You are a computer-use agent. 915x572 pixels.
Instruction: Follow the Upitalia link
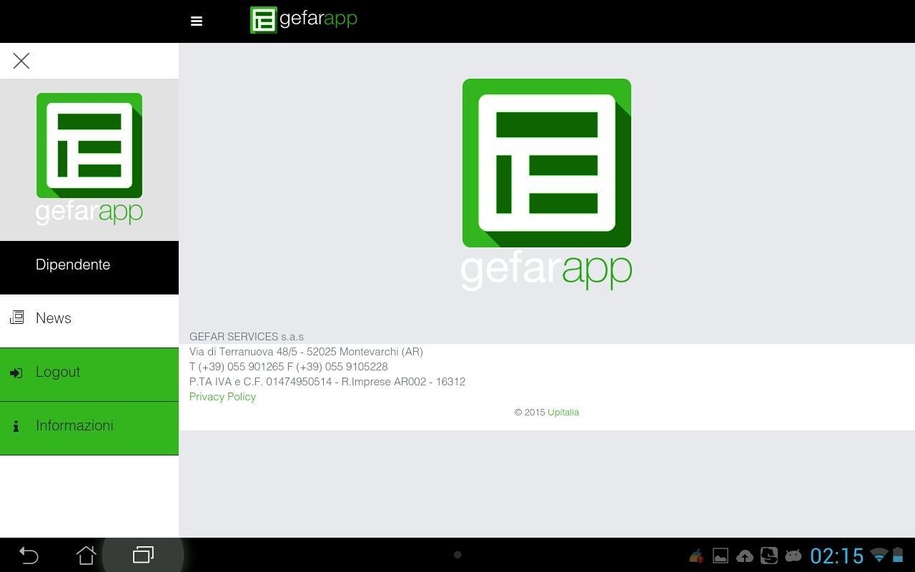(x=563, y=413)
